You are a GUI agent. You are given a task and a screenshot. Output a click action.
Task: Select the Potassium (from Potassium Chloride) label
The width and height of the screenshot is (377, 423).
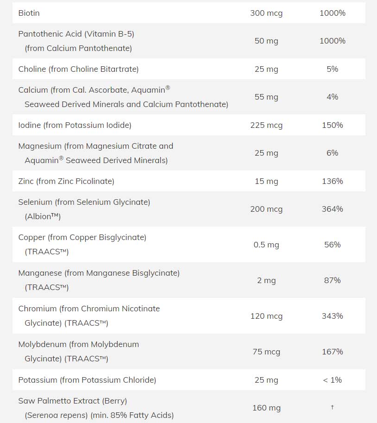pos(87,380)
